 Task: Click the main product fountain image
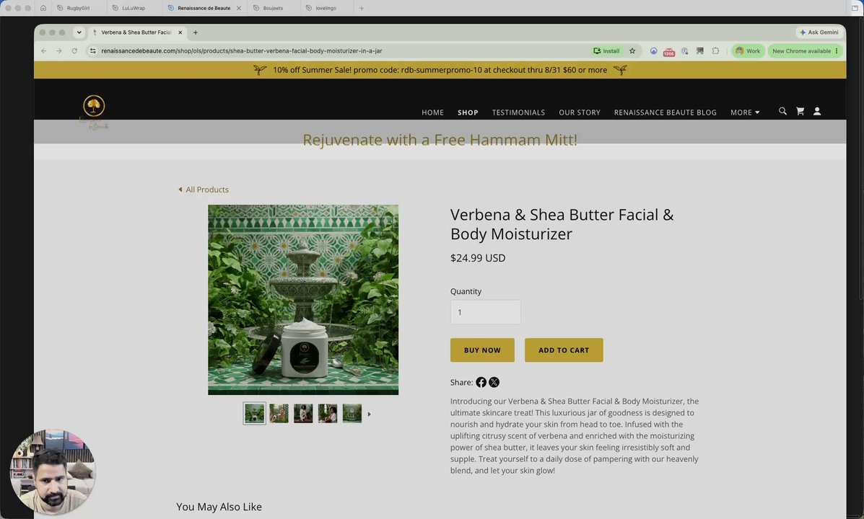(x=303, y=300)
